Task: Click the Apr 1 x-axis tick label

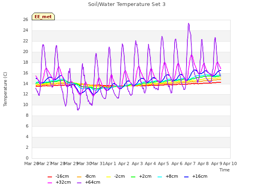Action: coord(111,163)
